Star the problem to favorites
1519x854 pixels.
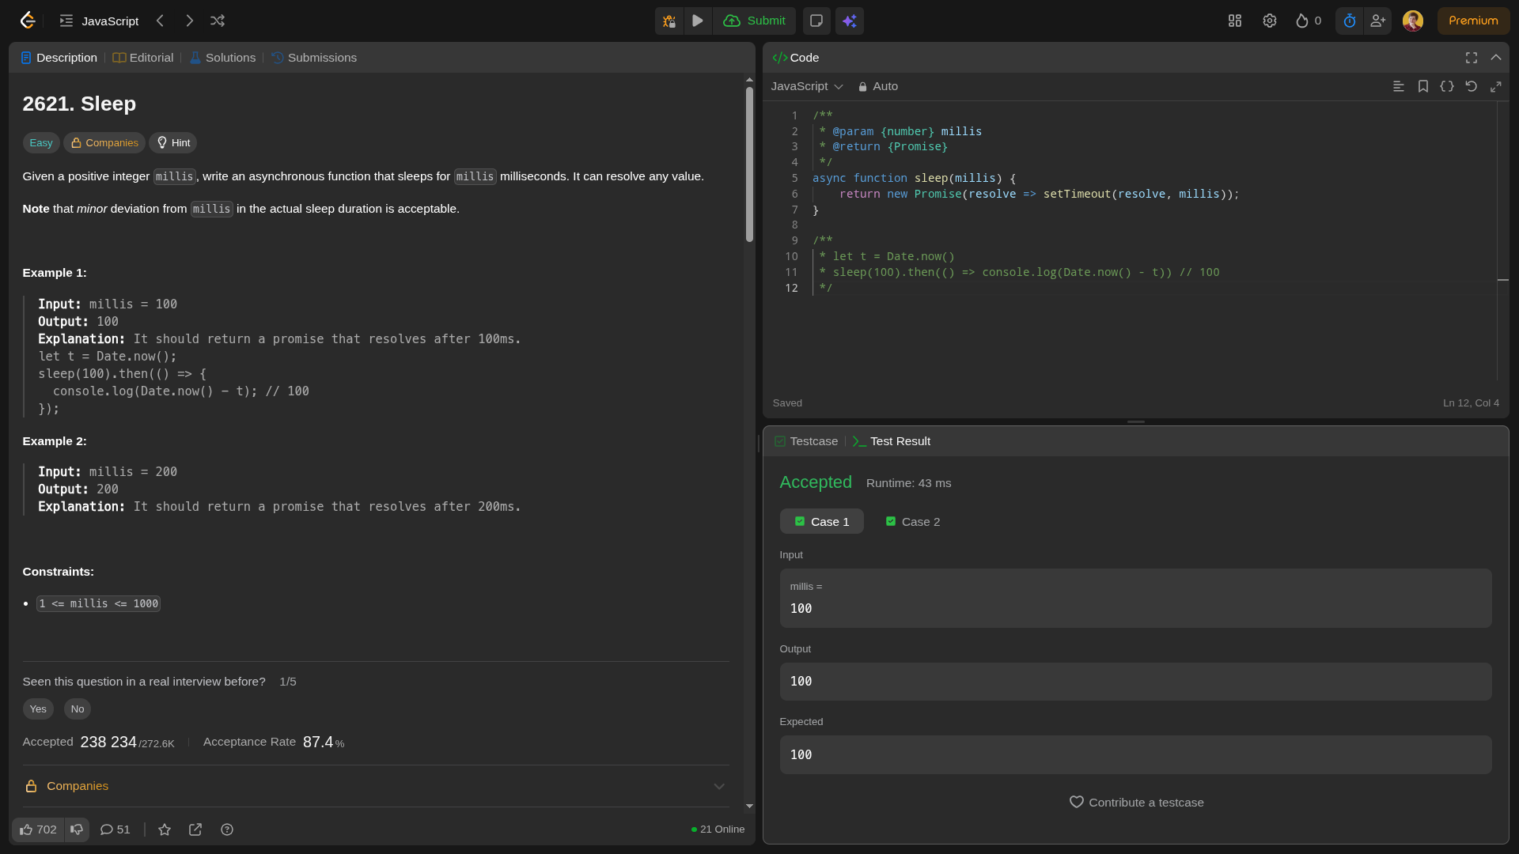pyautogui.click(x=165, y=829)
